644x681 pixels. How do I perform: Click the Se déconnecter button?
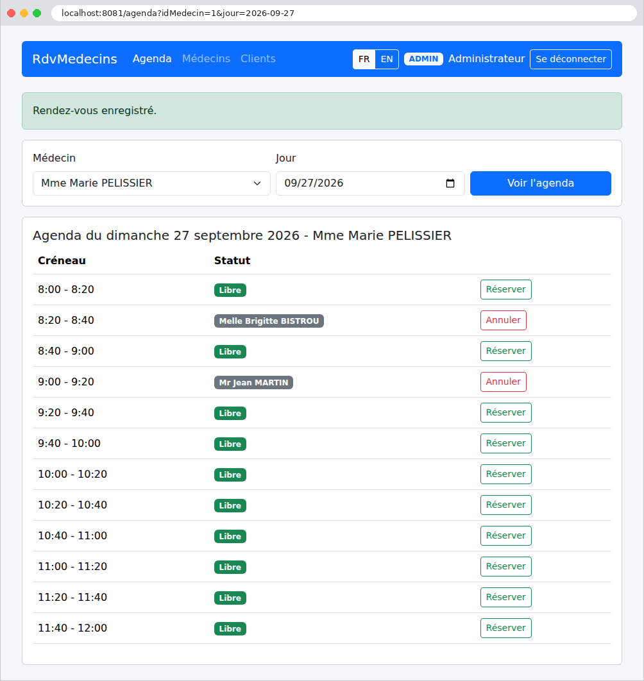[x=571, y=59]
